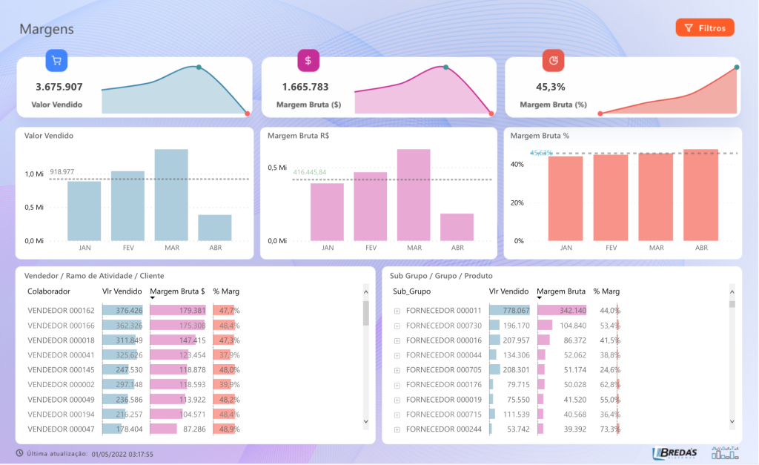Image resolution: width=759 pixels, height=465 pixels.
Task: Click the 918.977 average line label
Action: (62, 172)
